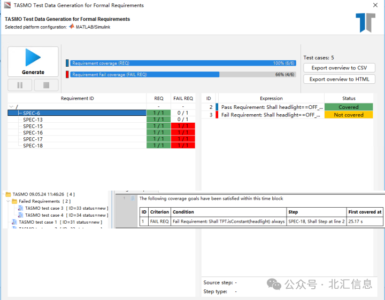Pause the generation process
The width and height of the screenshot is (385, 300).
point(20,85)
